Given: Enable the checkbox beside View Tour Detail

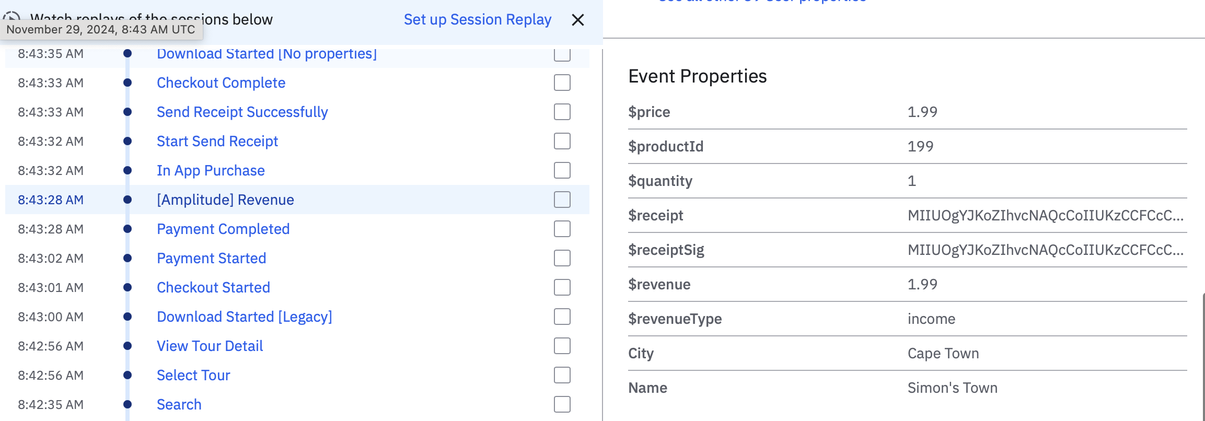Looking at the screenshot, I should point(562,346).
